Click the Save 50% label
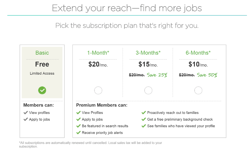 (x=207, y=75)
